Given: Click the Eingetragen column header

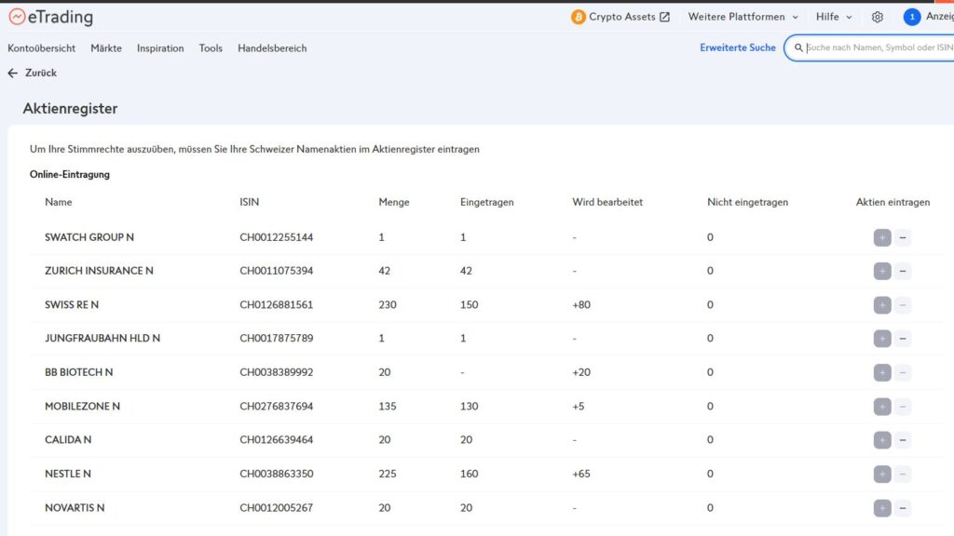Looking at the screenshot, I should [486, 202].
